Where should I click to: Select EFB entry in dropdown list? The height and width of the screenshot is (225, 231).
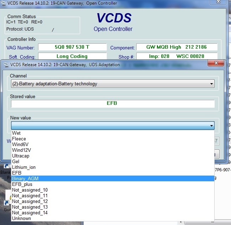click(x=113, y=173)
